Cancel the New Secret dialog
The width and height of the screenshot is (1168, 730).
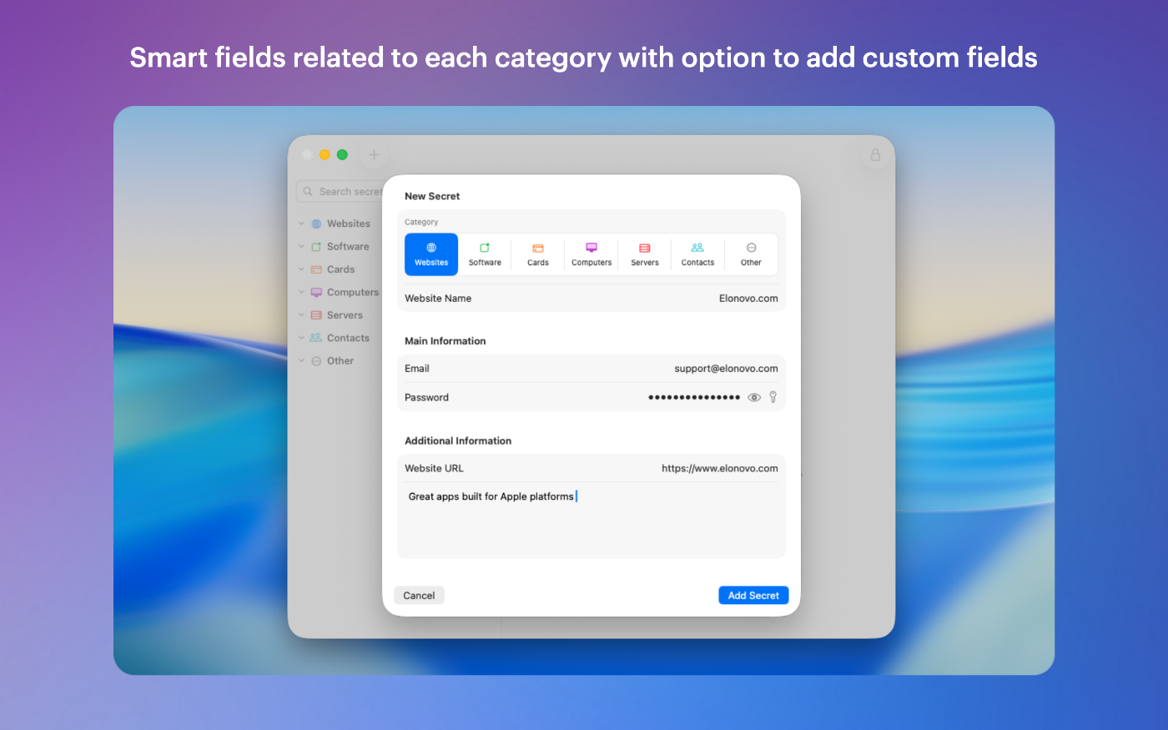[419, 596]
